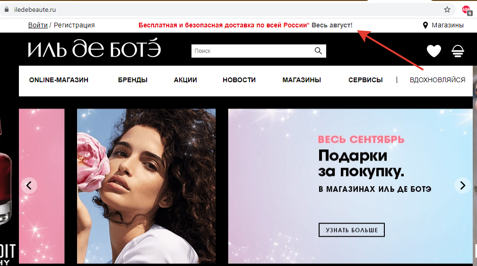Open the shopping basket icon
477x266 pixels.
458,51
